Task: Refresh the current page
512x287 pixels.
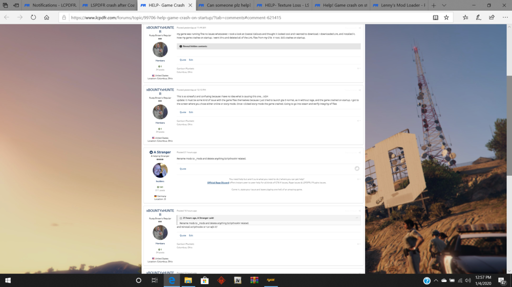Action: [33, 17]
